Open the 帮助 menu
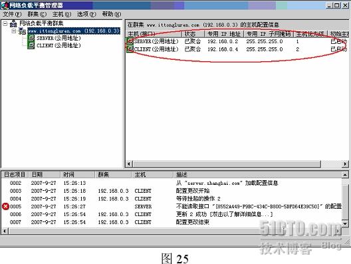351x264 pixels. click(x=112, y=15)
